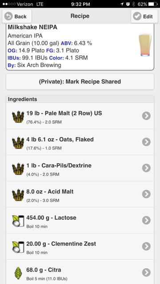Go Back to previous screen
The width and height of the screenshot is (160, 284).
17,16
